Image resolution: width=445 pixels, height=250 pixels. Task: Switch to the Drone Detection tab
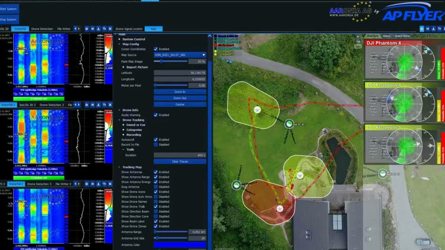point(42,29)
